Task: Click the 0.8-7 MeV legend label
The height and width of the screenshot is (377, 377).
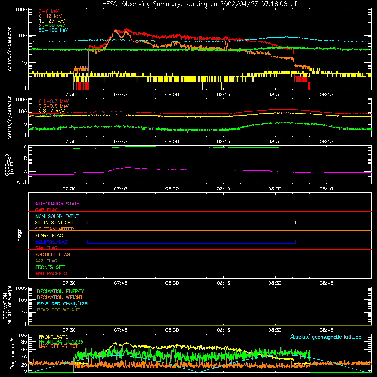Action: coord(51,111)
